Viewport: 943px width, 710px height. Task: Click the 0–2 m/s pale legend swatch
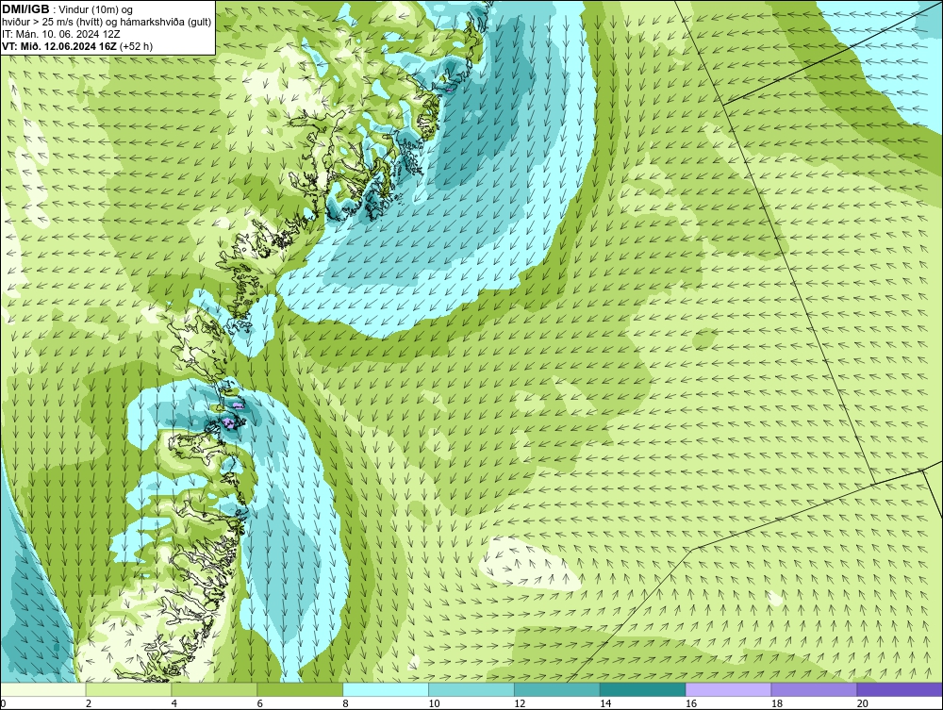click(x=43, y=689)
